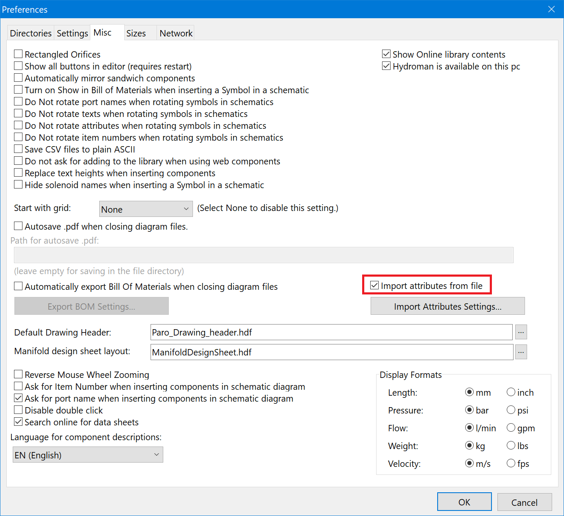Switch to the Network tab
The image size is (564, 516).
176,33
